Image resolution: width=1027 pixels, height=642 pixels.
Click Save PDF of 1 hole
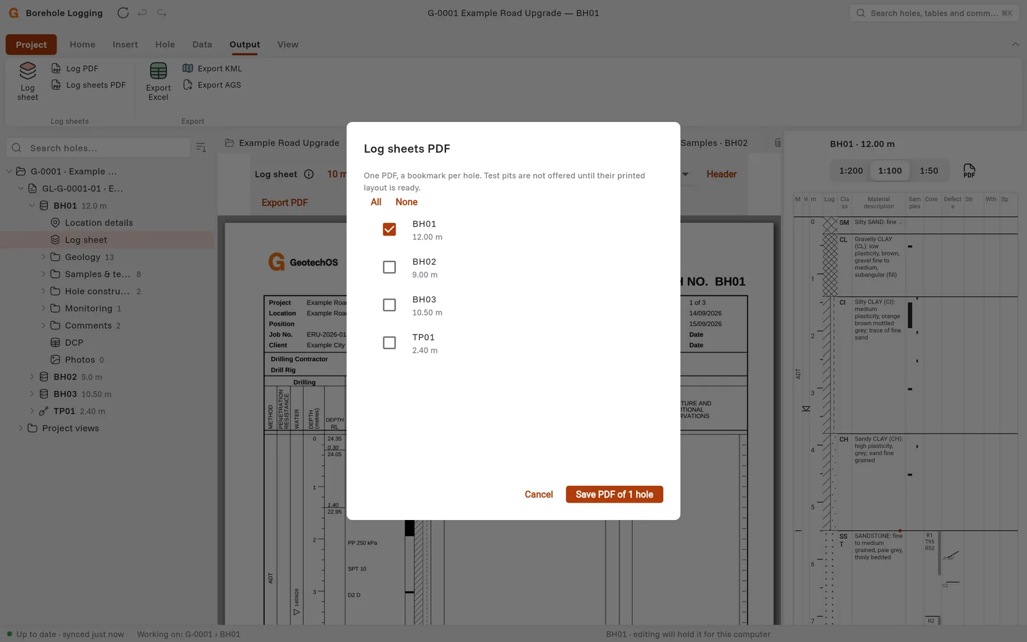(614, 494)
